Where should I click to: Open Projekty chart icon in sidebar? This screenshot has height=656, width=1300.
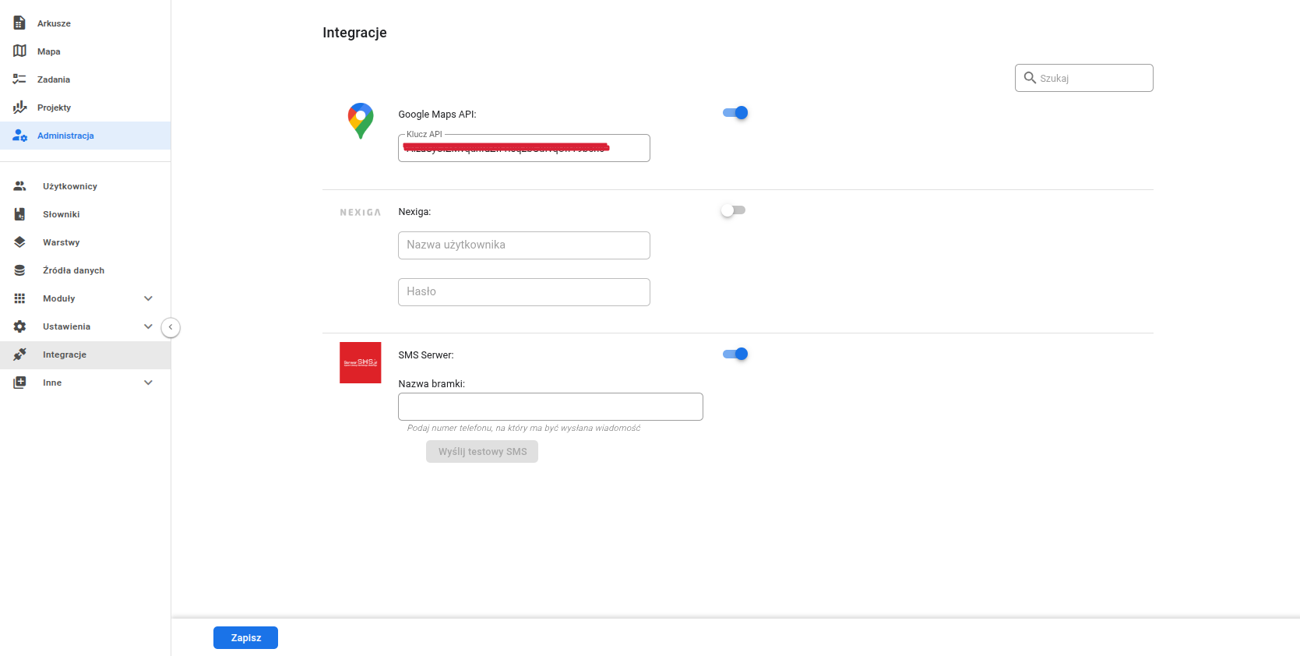click(x=19, y=108)
